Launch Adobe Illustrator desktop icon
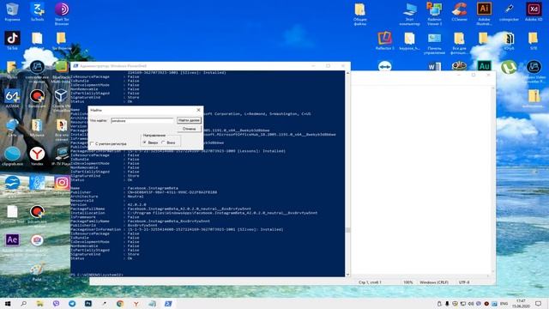 pos(484,14)
